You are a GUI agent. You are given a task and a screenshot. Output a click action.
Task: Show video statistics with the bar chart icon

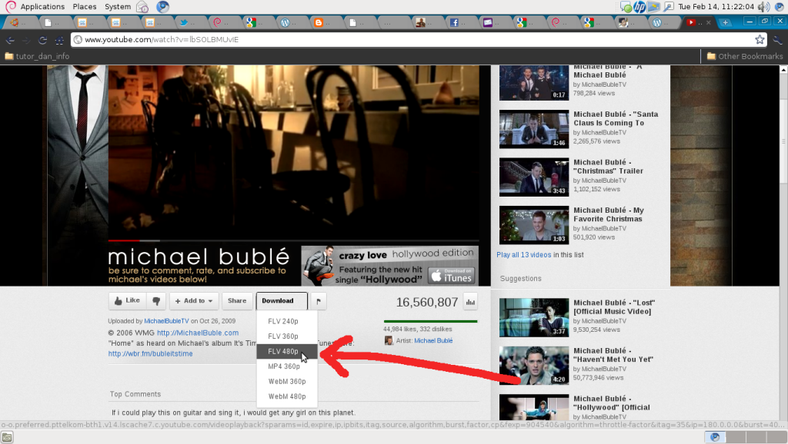470,302
